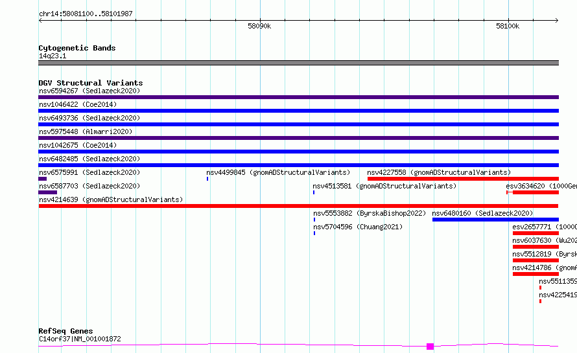
Task: Open nsv4214639 gnomAD variant label
Action: tap(111, 199)
